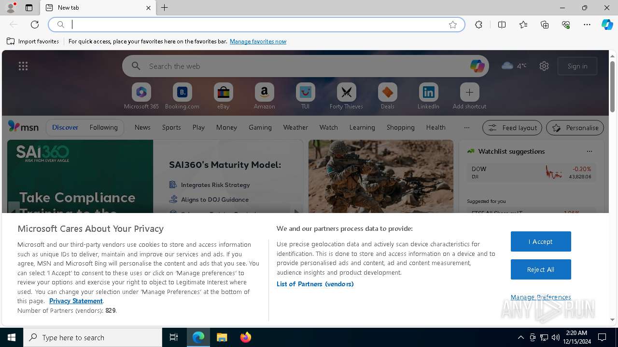The image size is (618, 347).
Task: Open LinkedIn shortcut
Action: (428, 96)
